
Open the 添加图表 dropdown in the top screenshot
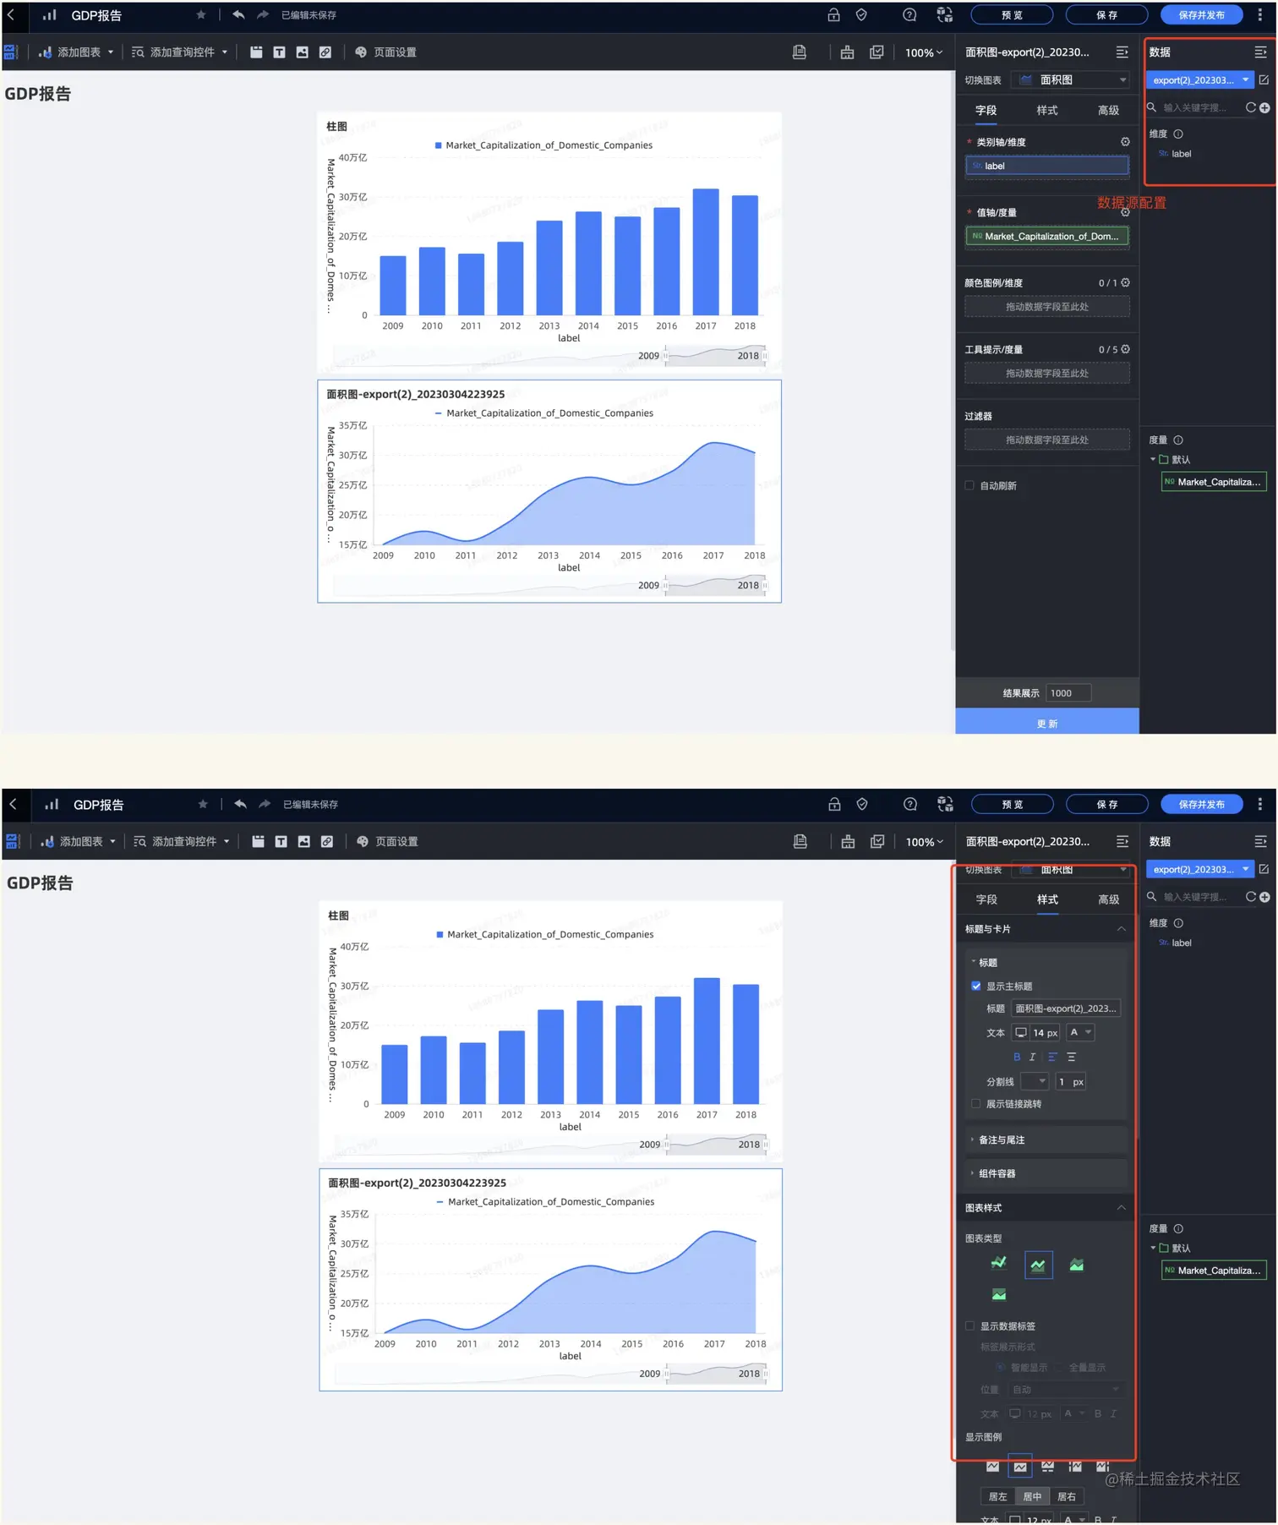[77, 52]
